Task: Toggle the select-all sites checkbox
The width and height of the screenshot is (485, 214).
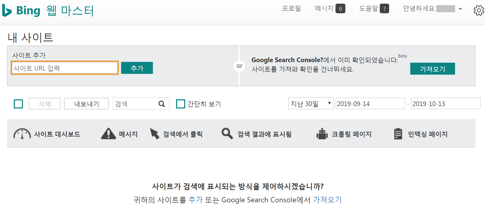Action: [18, 104]
